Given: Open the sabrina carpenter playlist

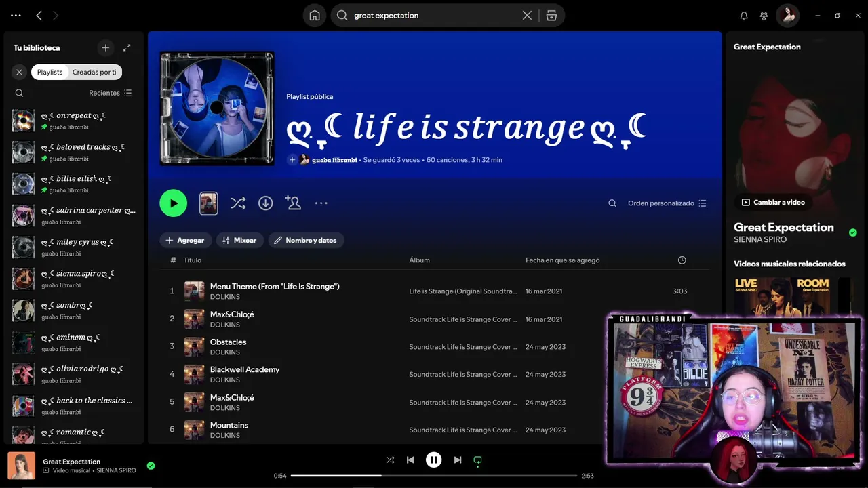Looking at the screenshot, I should [74, 216].
